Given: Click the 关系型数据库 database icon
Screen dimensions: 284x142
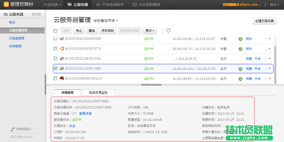Looking at the screenshot, I should coord(134,5).
